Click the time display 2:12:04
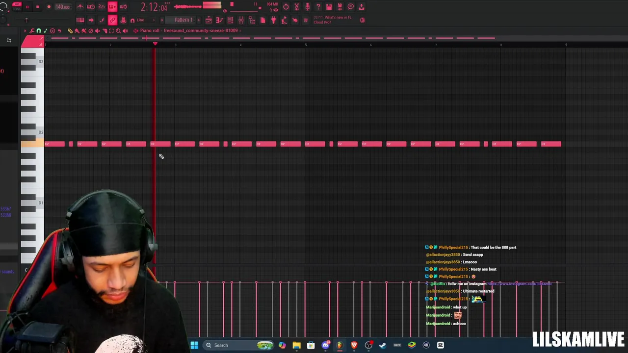Image resolution: width=628 pixels, height=353 pixels. click(x=154, y=7)
